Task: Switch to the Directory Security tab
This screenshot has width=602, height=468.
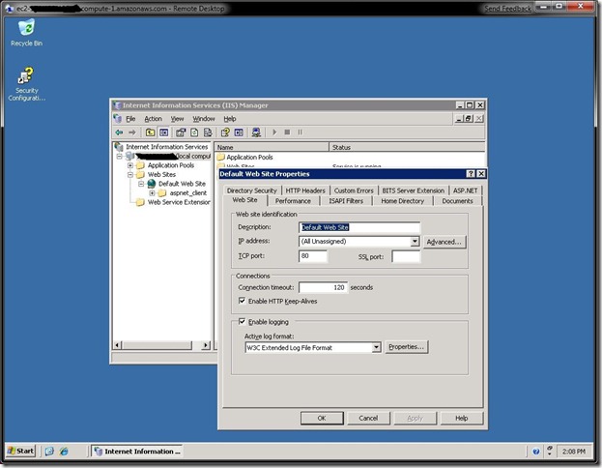Action: (251, 190)
